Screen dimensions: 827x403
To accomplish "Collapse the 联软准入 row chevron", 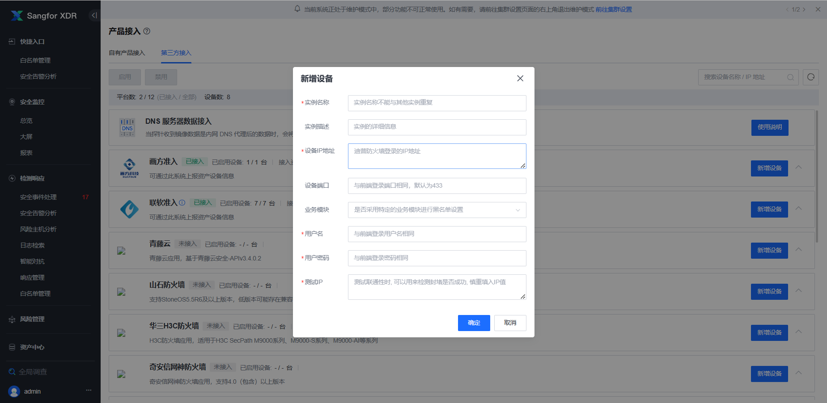I will click(799, 208).
